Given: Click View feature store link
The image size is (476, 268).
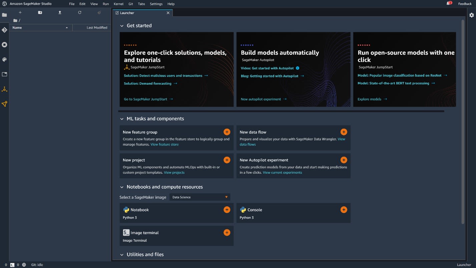Looking at the screenshot, I should click(164, 145).
